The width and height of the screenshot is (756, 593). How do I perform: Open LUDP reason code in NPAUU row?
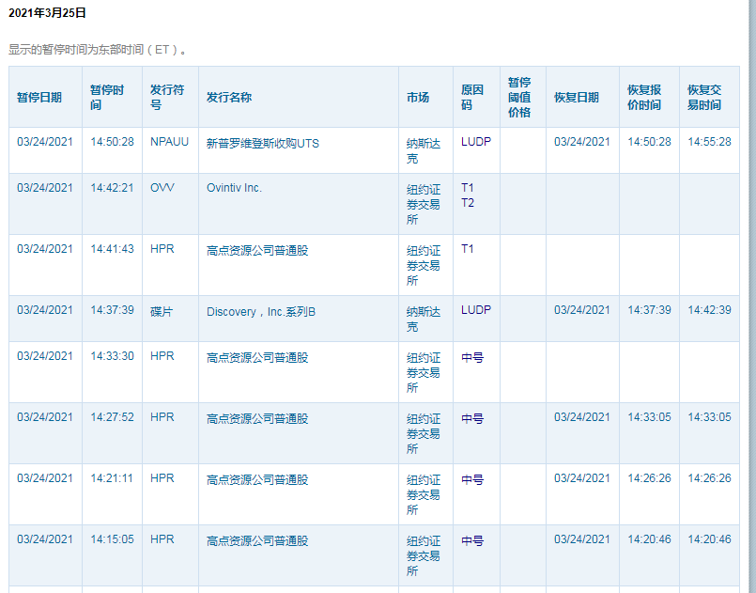(475, 142)
